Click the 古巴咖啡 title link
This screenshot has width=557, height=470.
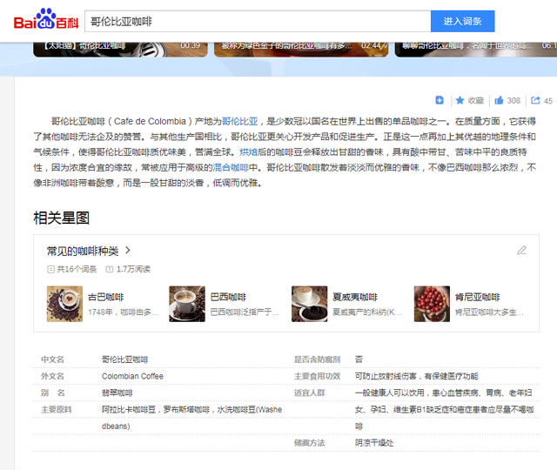tap(106, 297)
